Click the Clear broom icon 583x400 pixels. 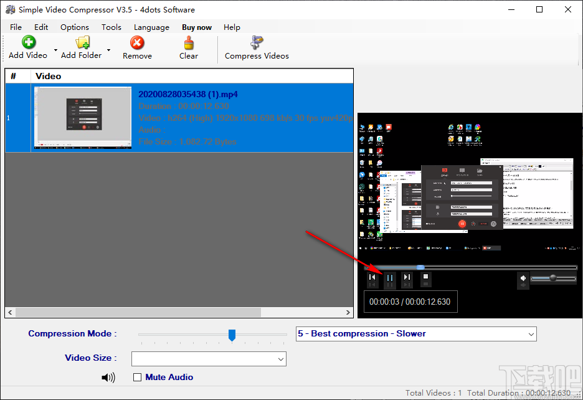click(x=188, y=44)
